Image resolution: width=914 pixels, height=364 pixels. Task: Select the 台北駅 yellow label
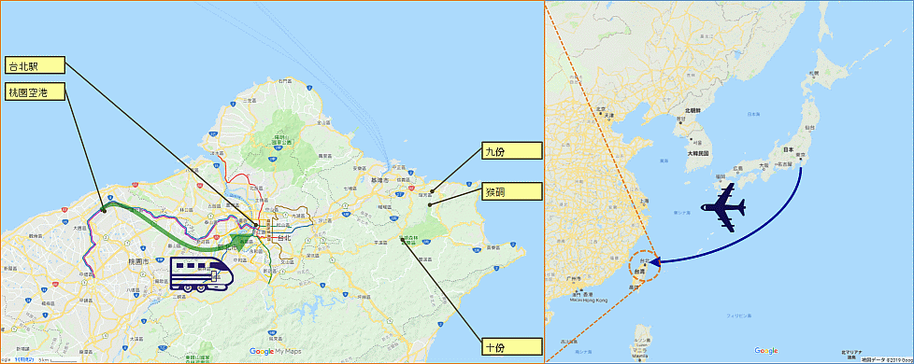point(34,65)
